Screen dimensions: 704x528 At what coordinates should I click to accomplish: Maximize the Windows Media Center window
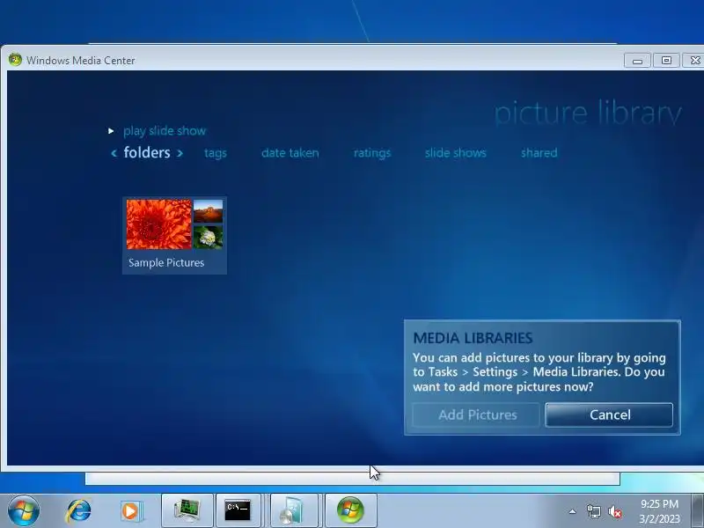pyautogui.click(x=666, y=61)
